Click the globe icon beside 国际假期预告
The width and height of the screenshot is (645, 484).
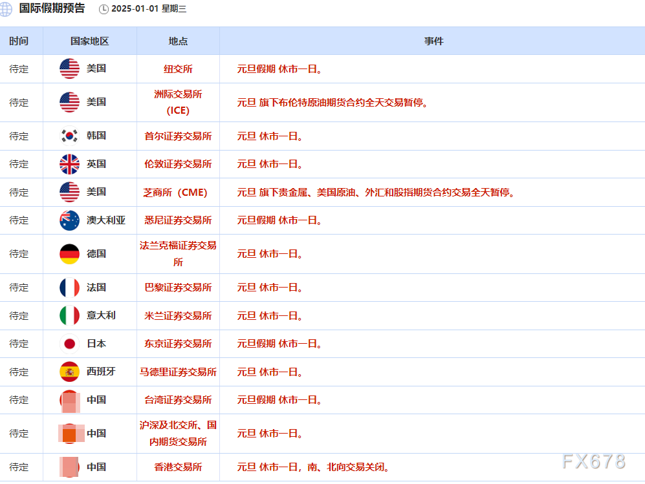pos(6,10)
